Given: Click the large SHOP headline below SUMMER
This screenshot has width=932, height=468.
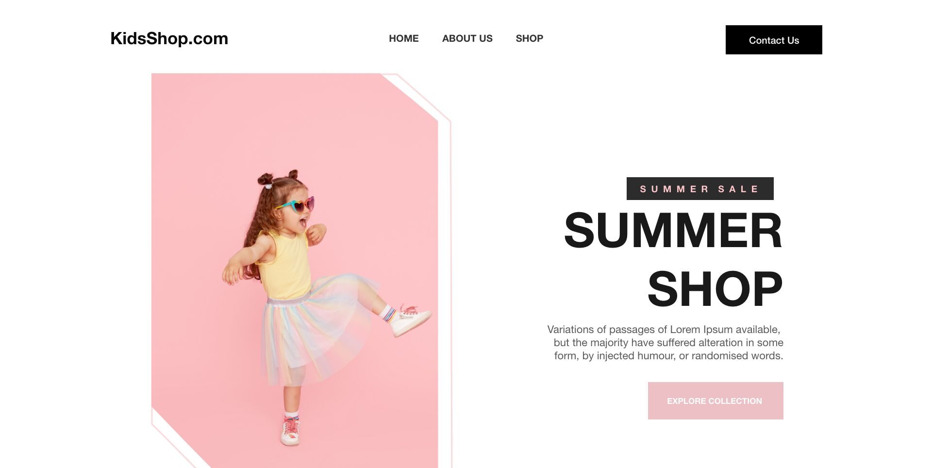Looking at the screenshot, I should coord(715,289).
